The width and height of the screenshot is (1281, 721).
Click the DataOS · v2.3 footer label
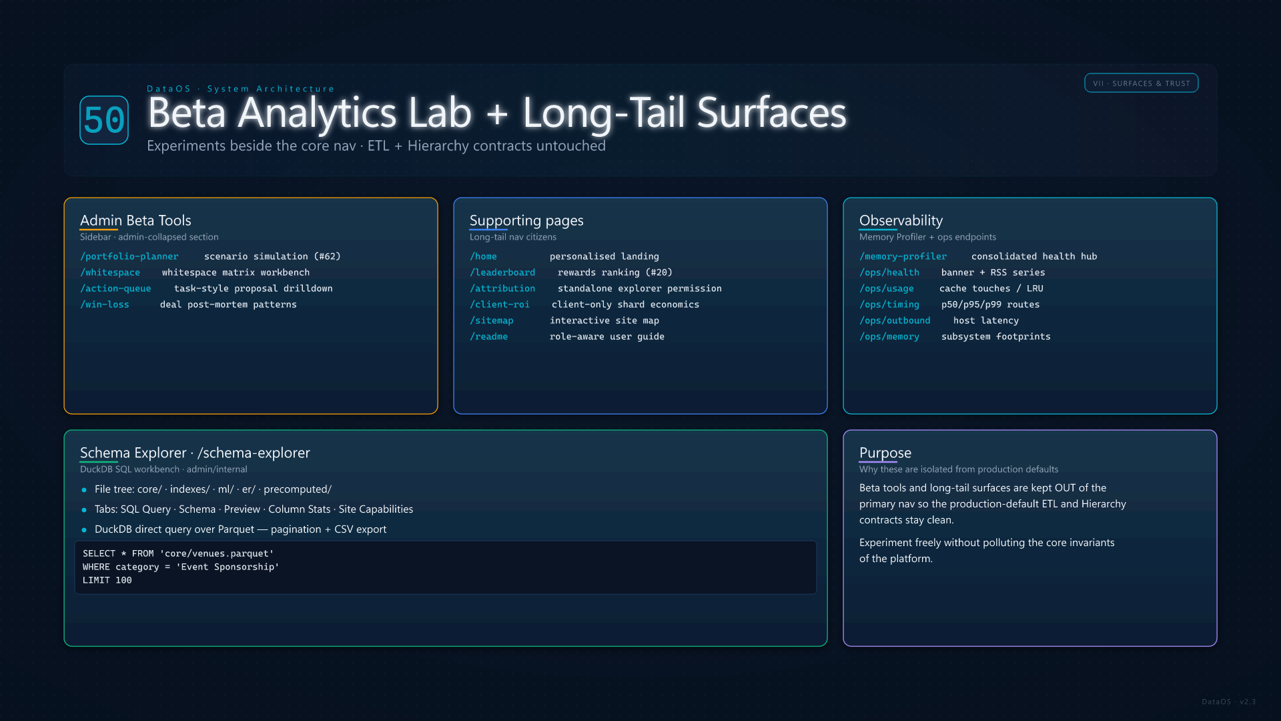point(1229,702)
